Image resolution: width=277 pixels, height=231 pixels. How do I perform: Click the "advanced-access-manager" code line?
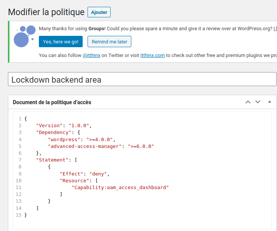pos(101,146)
